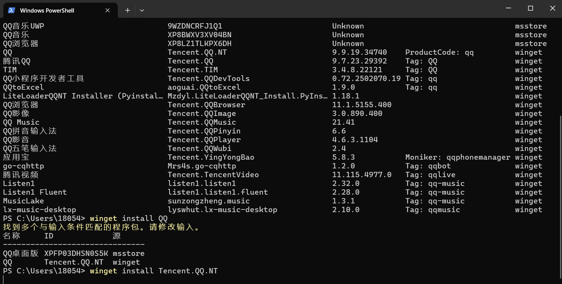Click the XPFP03DHSN0S5K store ID
The height and width of the screenshot is (284, 562).
point(76,254)
